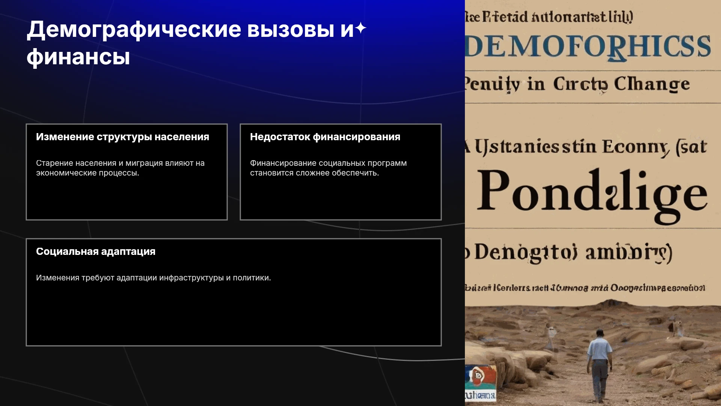This screenshot has height=406, width=721.
Task: Click the text about "Старение населения и миграция"
Action: click(x=120, y=168)
